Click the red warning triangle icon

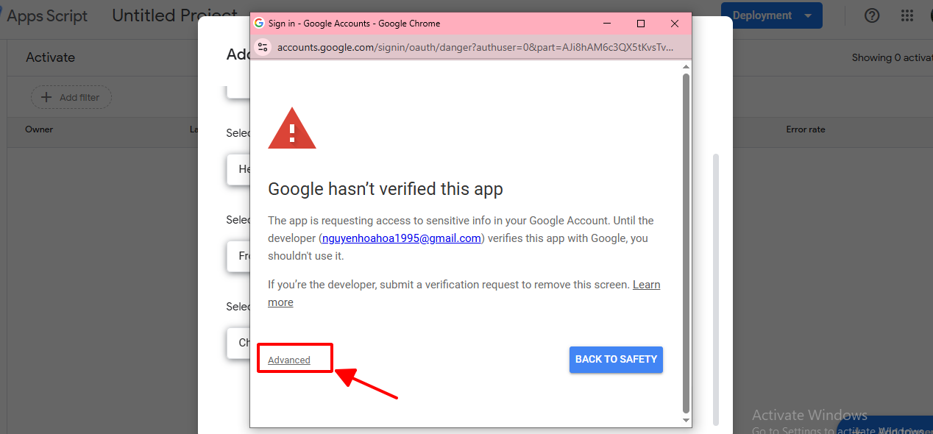pos(292,129)
